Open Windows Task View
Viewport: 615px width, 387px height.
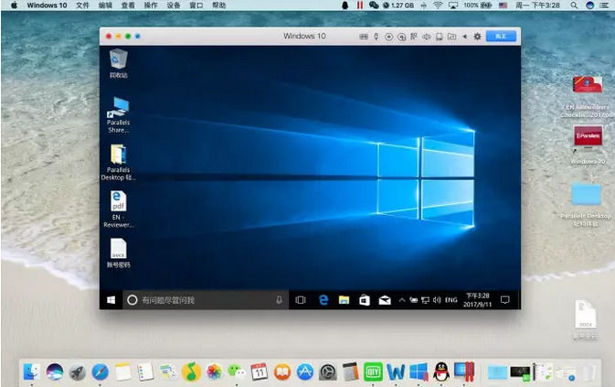(x=301, y=300)
